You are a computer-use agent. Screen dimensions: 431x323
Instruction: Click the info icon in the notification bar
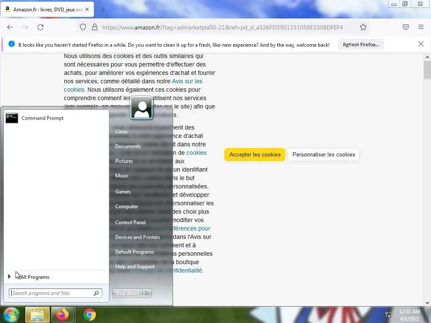(11, 44)
